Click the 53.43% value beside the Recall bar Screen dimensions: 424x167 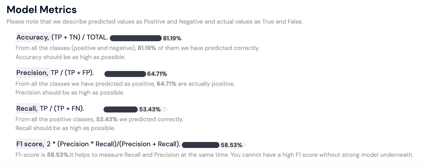150,110
